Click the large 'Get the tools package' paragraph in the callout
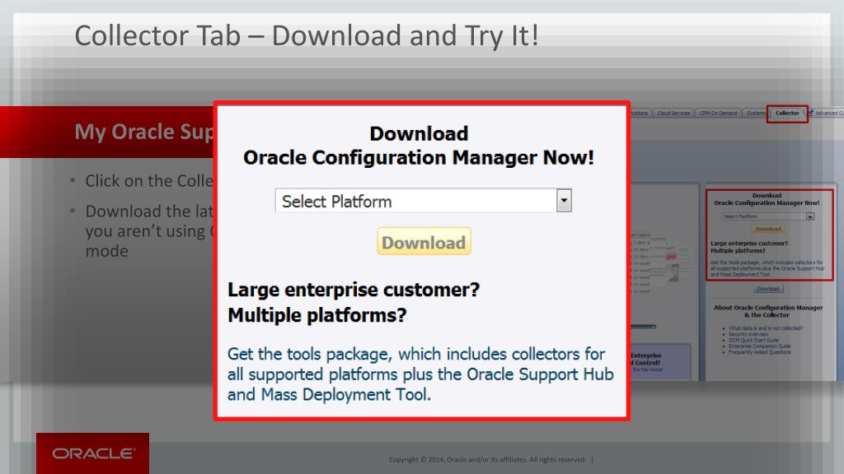The image size is (844, 474). click(420, 374)
